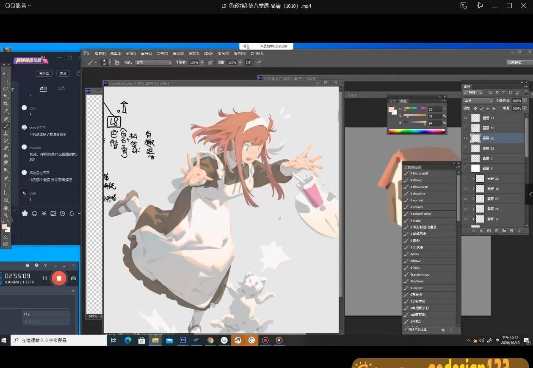The width and height of the screenshot is (533, 368).
Task: Open layer styles via the fx icon
Action: tap(482, 231)
